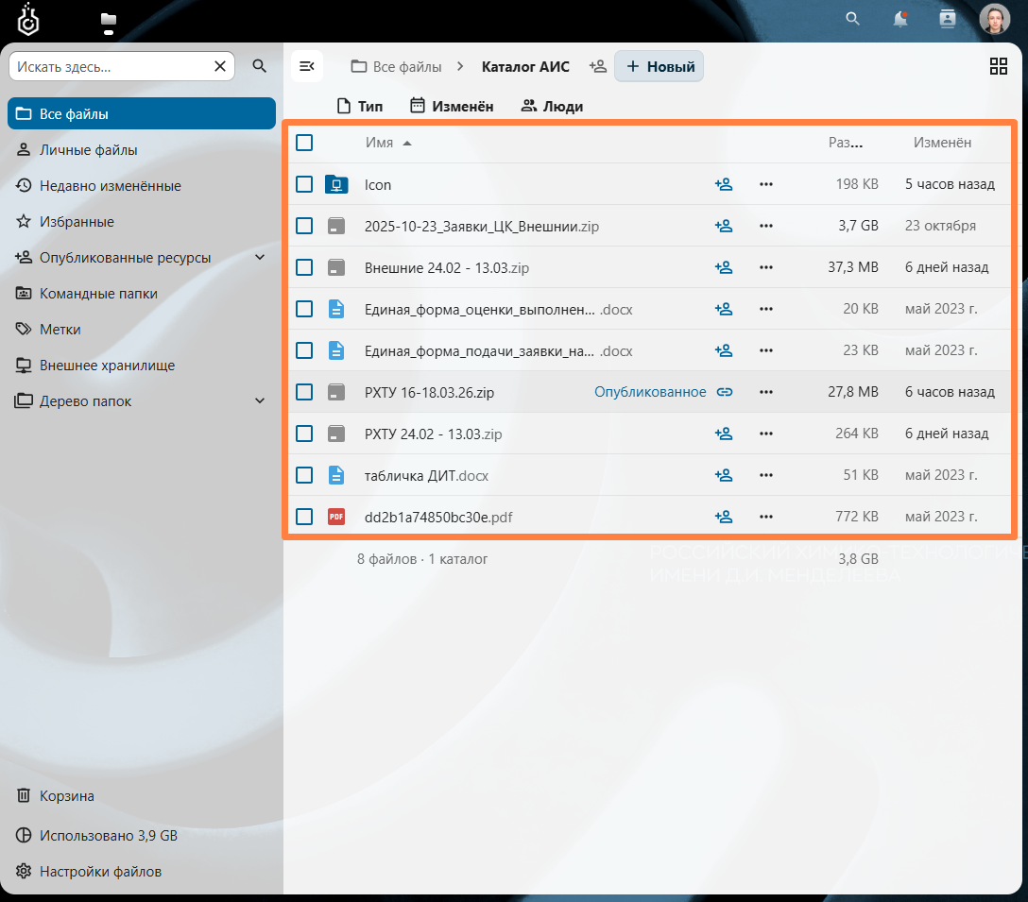The width and height of the screenshot is (1028, 902).
Task: Open the notifications bell icon
Action: pyautogui.click(x=900, y=19)
